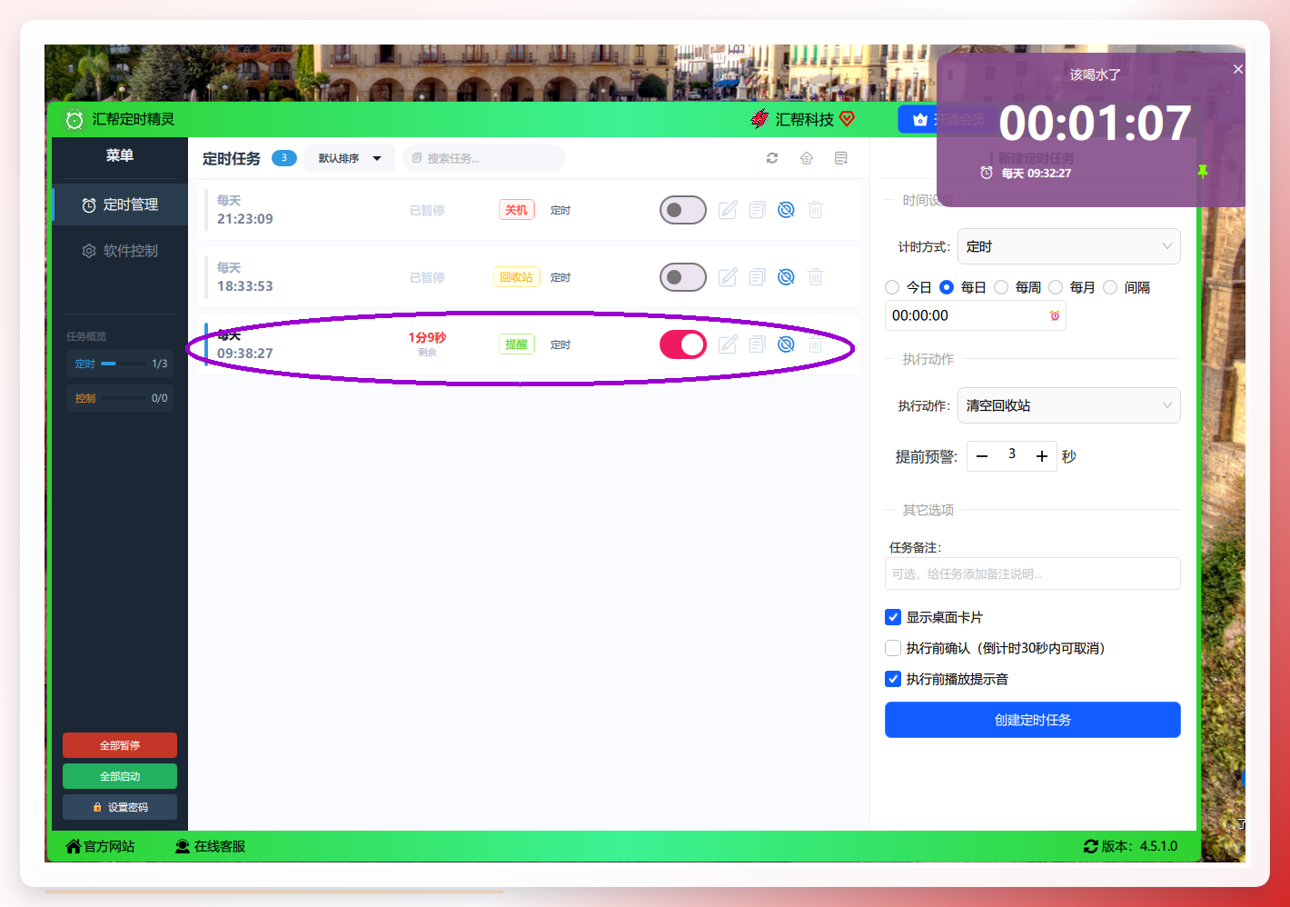The image size is (1290, 907).
Task: Open the 默认排序 sort dropdown
Action: point(350,158)
